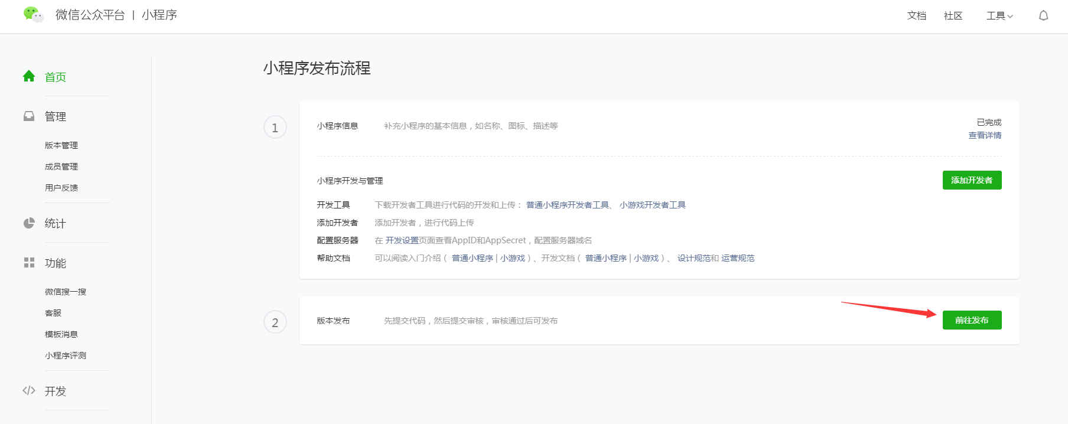Click the 小程序 header text
This screenshot has width=1068, height=424.
159,15
